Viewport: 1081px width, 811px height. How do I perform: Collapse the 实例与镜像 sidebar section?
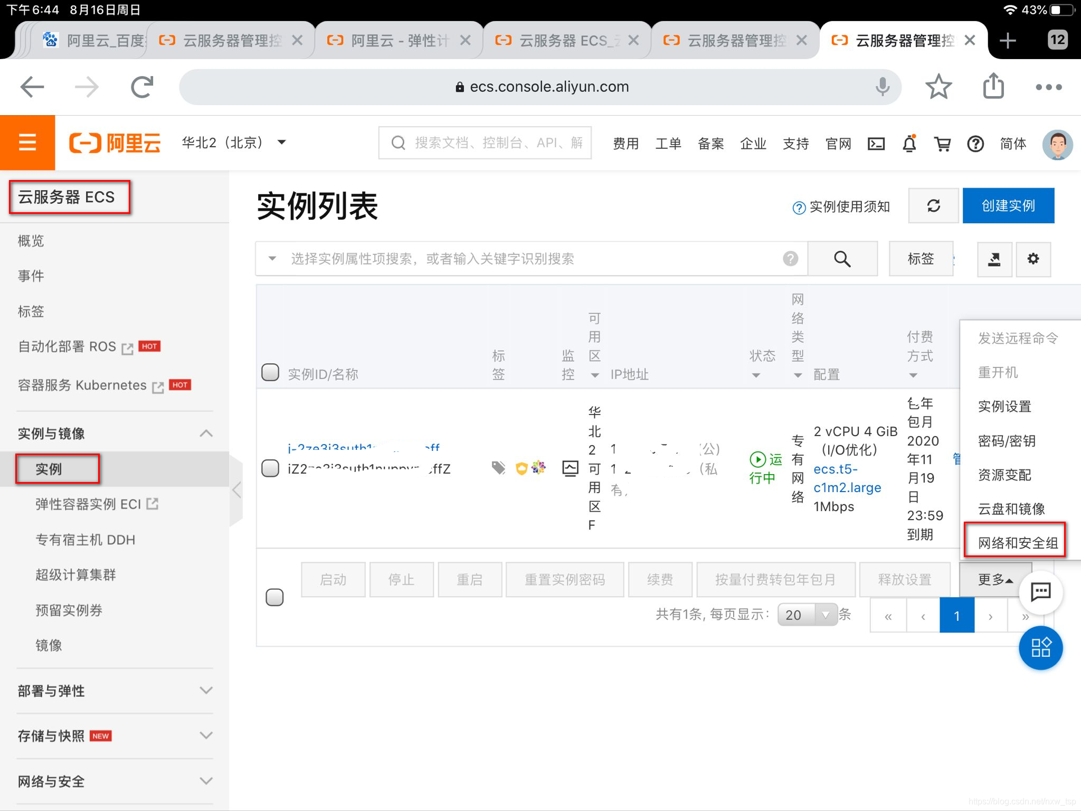click(206, 433)
